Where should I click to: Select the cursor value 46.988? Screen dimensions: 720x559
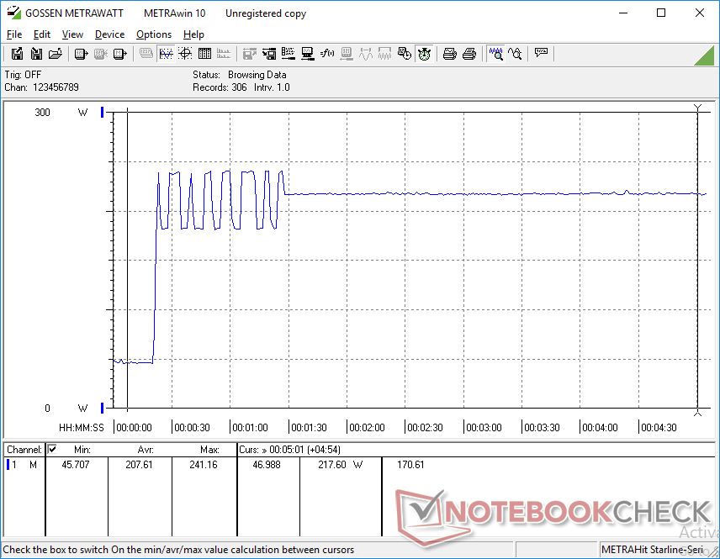tap(267, 465)
